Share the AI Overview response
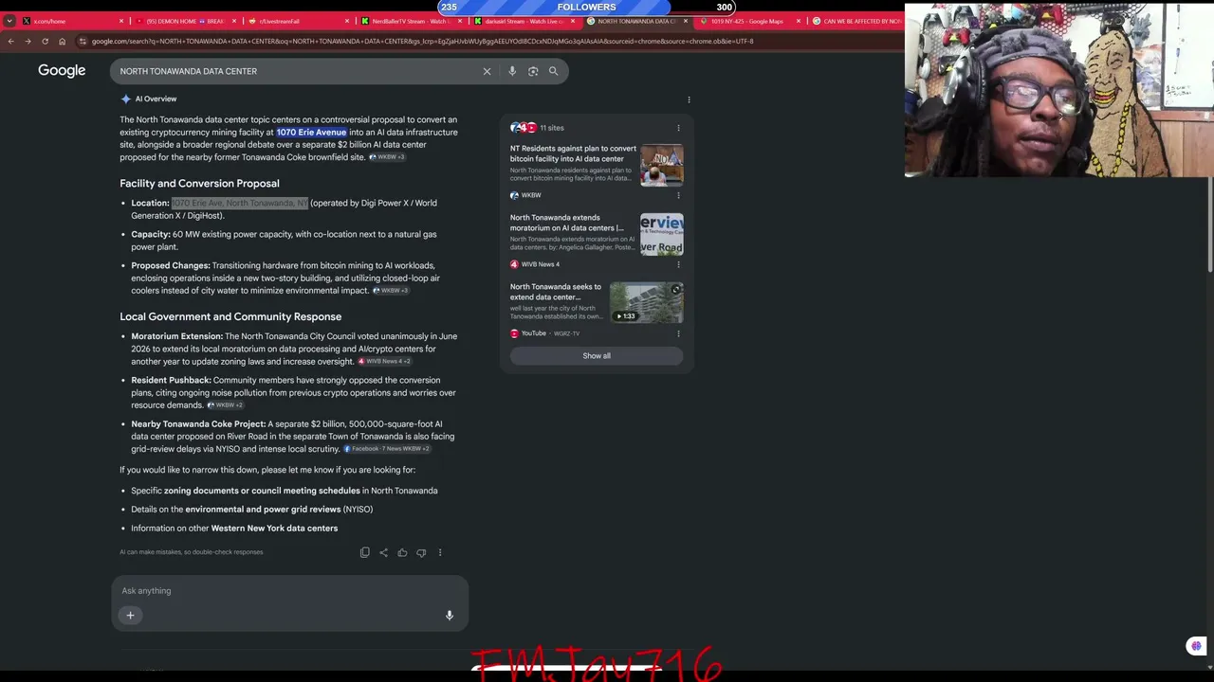Image resolution: width=1214 pixels, height=682 pixels. [383, 552]
